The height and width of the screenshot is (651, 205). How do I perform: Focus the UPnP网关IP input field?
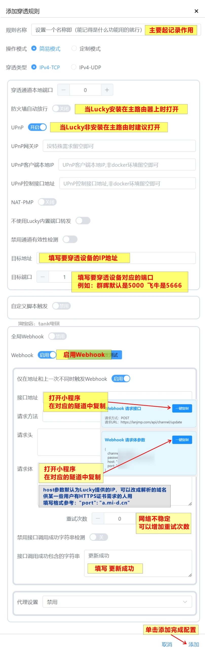(119, 146)
